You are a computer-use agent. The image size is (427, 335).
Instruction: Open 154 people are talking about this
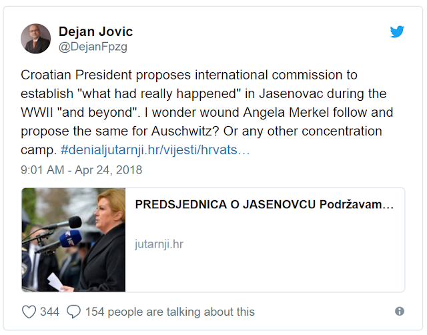[x=170, y=312]
